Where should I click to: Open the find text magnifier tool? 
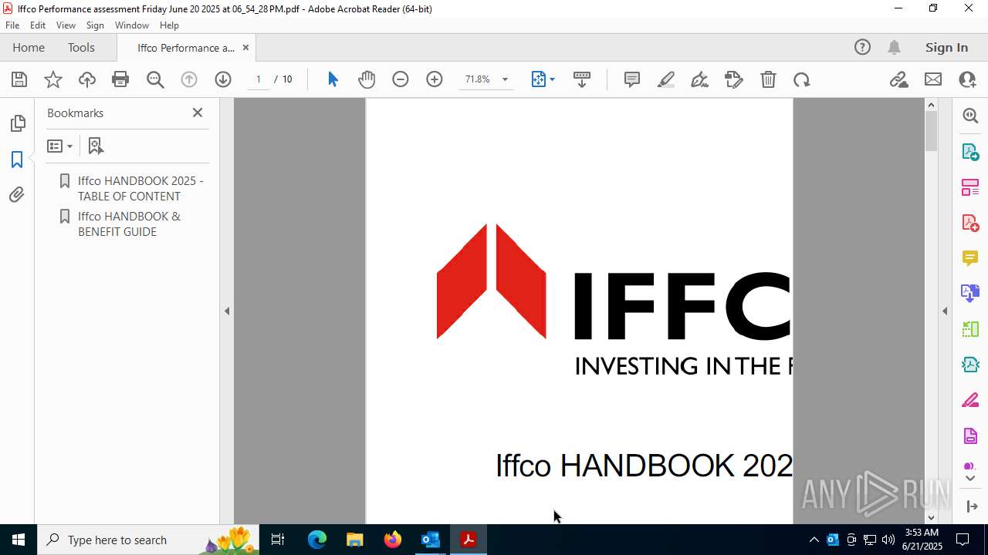(155, 79)
